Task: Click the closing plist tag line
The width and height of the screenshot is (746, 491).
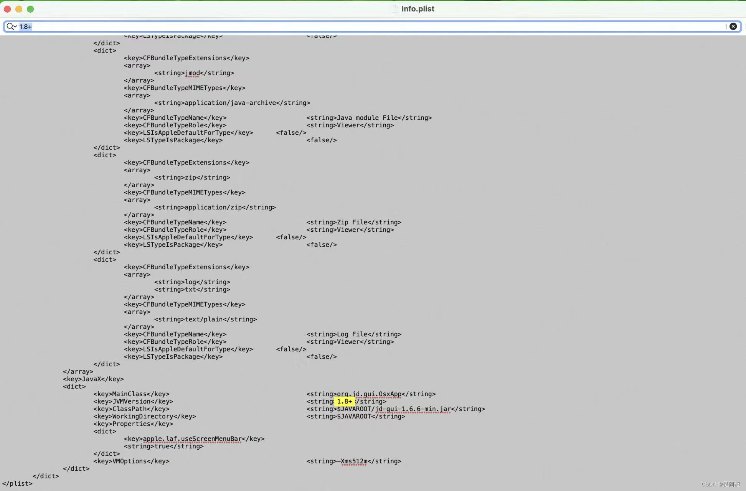Action: (x=17, y=483)
